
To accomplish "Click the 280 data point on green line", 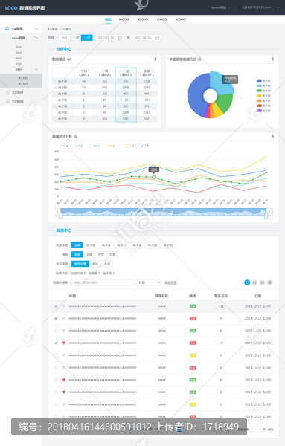I will 154,177.
